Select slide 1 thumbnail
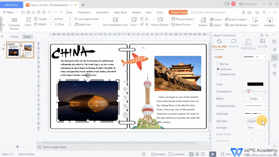This screenshot has height=157, width=279. coord(20,50)
